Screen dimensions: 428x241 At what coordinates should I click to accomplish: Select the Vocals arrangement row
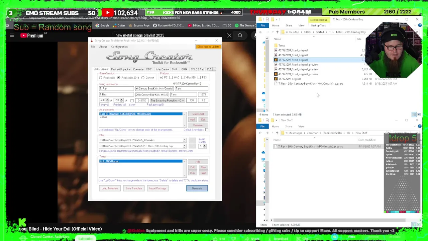141,117
